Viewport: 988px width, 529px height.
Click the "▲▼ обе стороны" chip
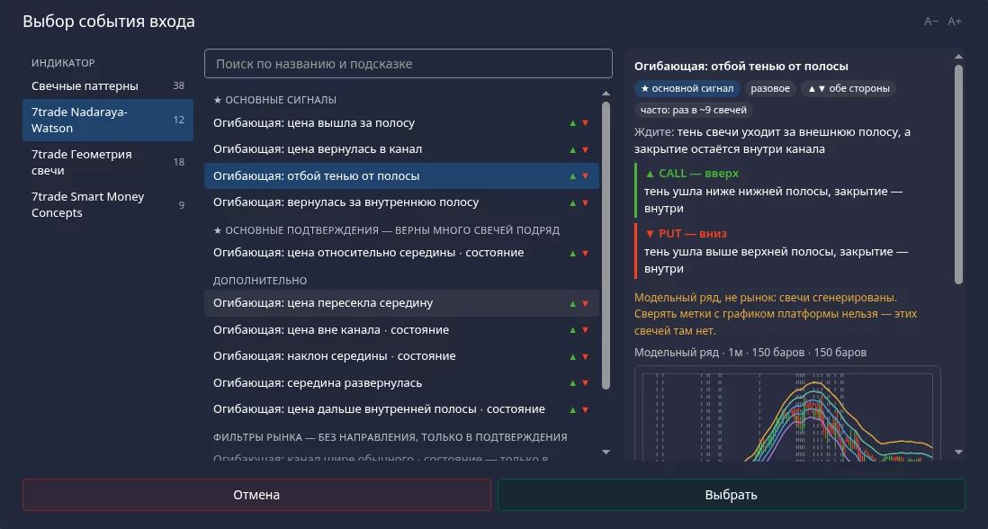click(849, 89)
